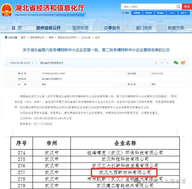Open the 部门动态 navigation tab
The height and width of the screenshot is (189, 192).
[144, 28]
